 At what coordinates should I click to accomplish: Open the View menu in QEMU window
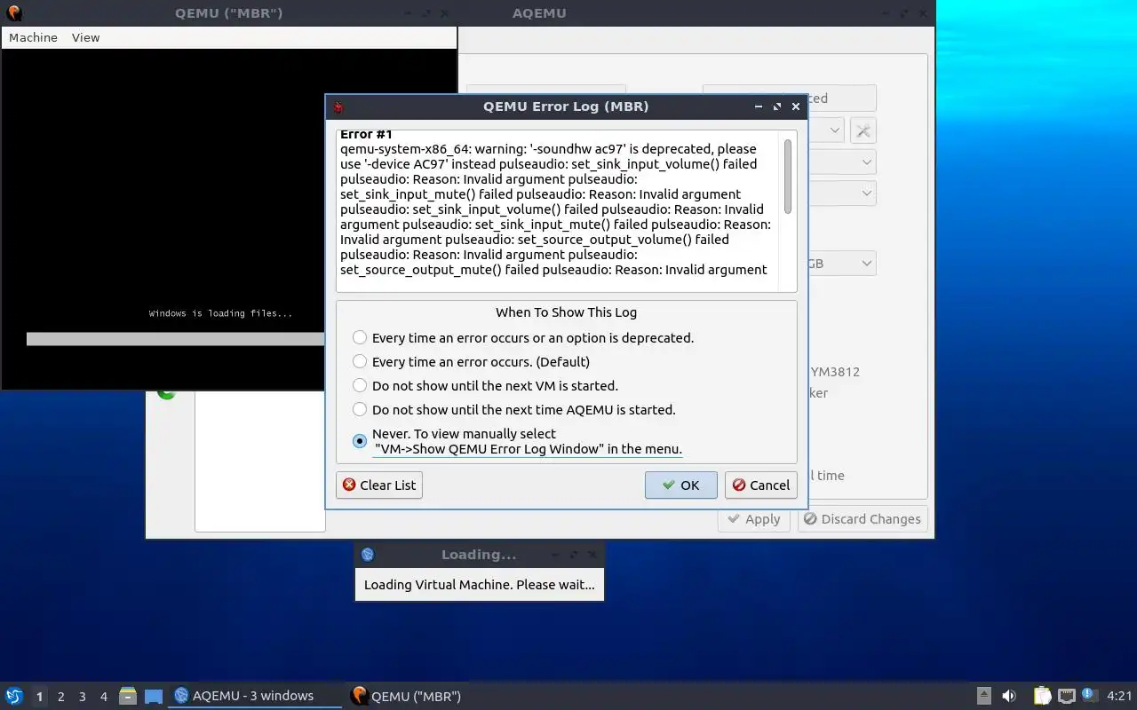[86, 37]
